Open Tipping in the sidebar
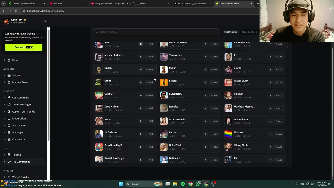334x188 pixels. [x=16, y=155]
